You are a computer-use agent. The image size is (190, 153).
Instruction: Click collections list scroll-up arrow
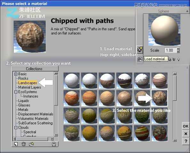(x=56, y=73)
